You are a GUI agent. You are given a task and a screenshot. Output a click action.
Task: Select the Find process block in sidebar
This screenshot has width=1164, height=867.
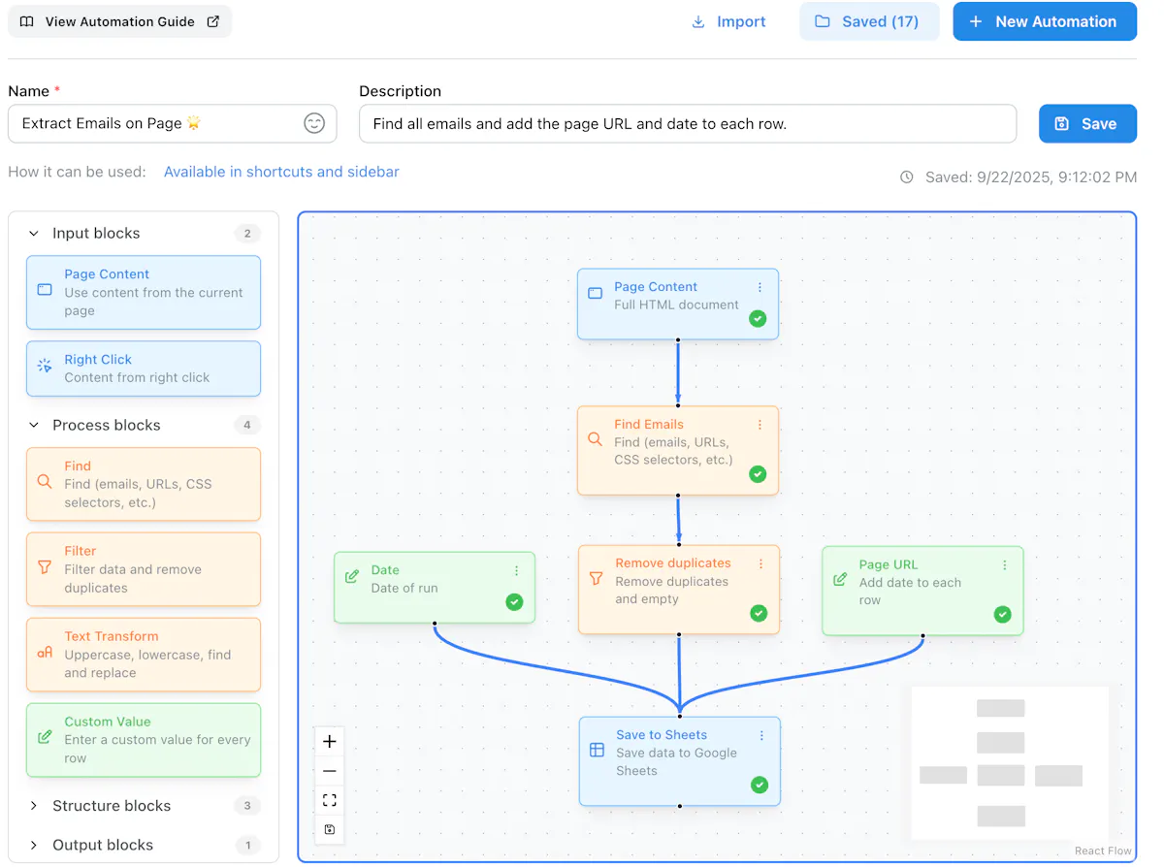pyautogui.click(x=144, y=484)
